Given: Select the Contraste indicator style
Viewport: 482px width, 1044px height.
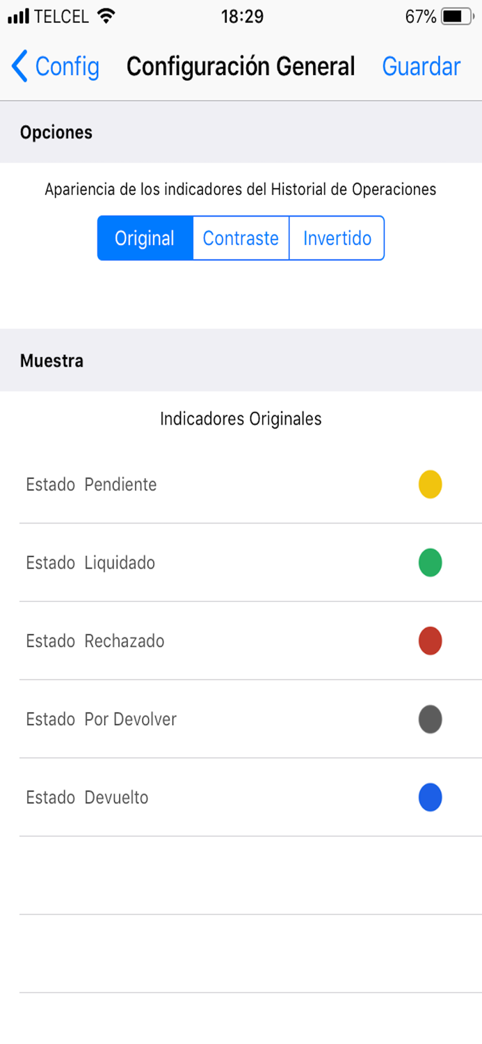Looking at the screenshot, I should point(241,238).
